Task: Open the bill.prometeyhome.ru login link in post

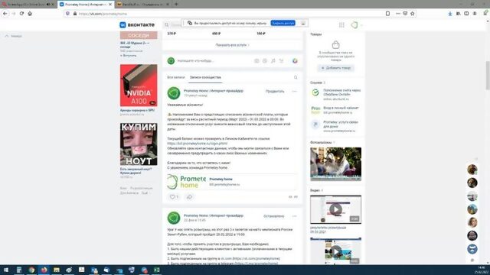Action: 198,144
